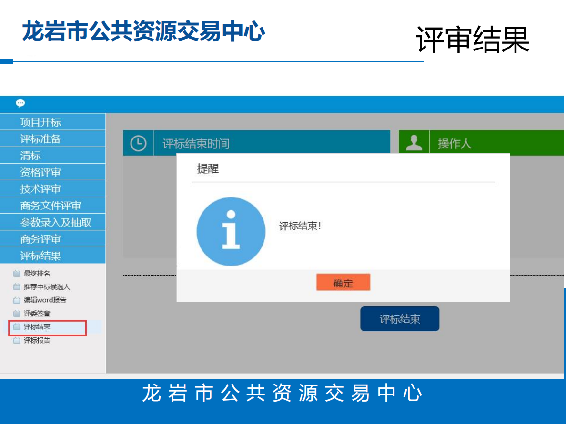
Task: Click the dark blue 评标结束 button
Action: point(400,319)
